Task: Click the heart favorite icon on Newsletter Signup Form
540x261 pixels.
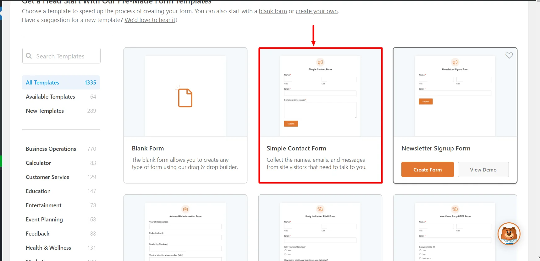Action: point(509,56)
